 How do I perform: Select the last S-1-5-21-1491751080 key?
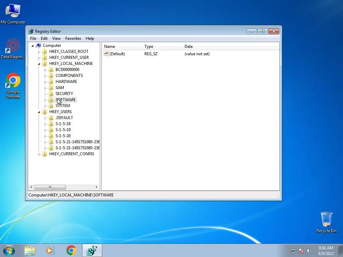[77, 148]
